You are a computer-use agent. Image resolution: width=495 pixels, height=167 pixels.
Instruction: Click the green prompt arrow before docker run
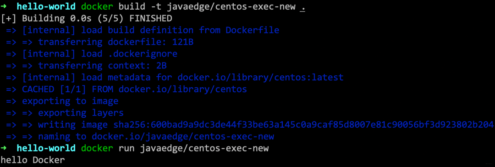point(4,148)
